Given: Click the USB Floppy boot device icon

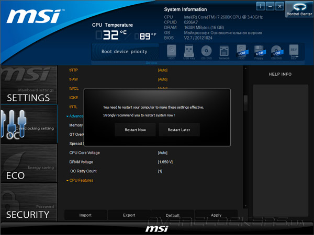Looking at the screenshot, I should pyautogui.click(x=259, y=52).
